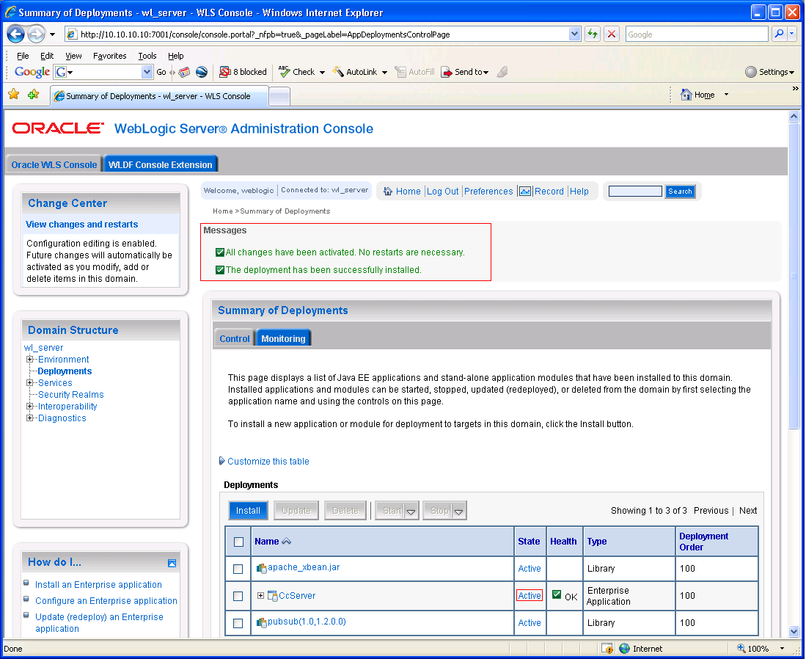Screen dimensions: 806x659
Task: Switch to Oracle WLS Console tab
Action: [x=54, y=164]
